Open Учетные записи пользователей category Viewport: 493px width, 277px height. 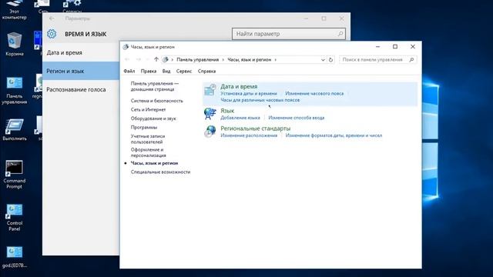(148, 138)
